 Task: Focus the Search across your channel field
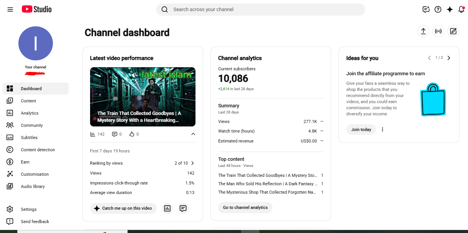click(x=261, y=10)
